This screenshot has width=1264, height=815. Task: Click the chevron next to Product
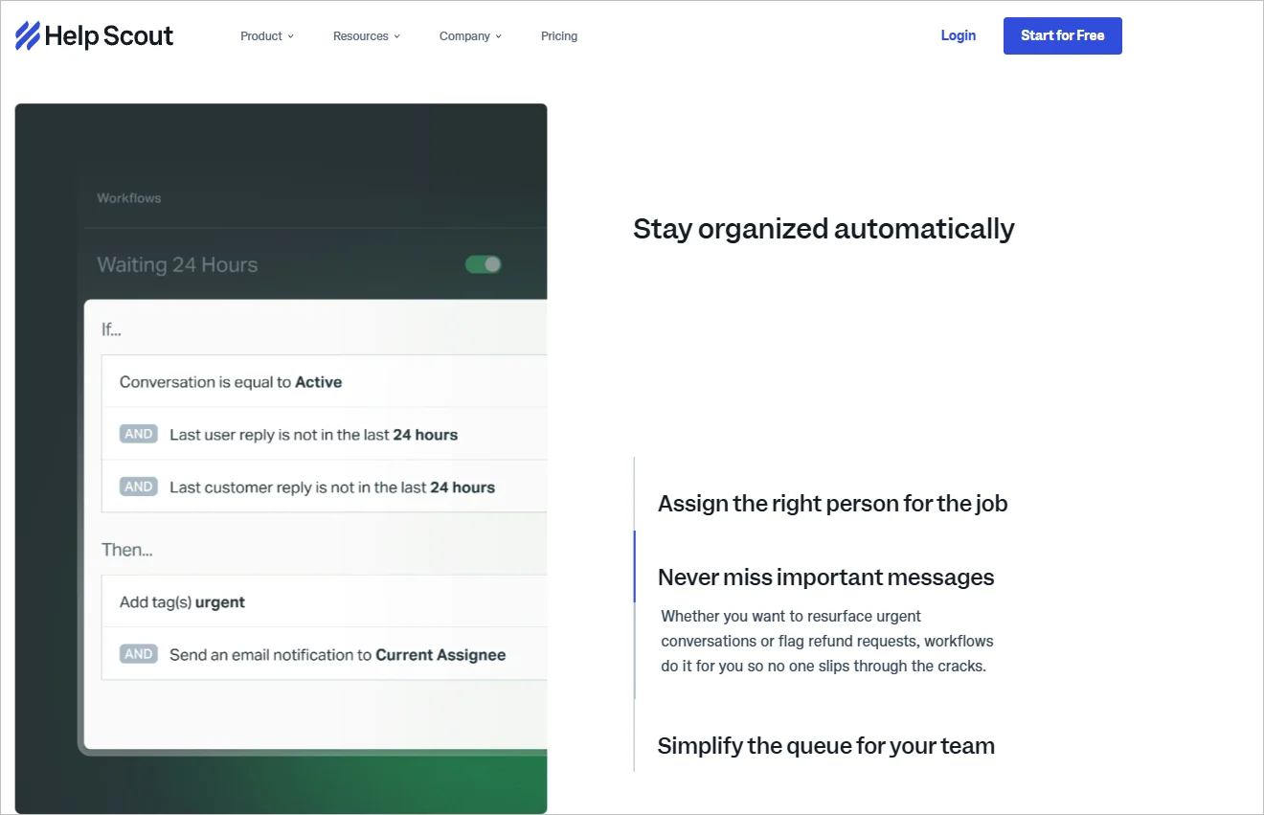pyautogui.click(x=290, y=36)
